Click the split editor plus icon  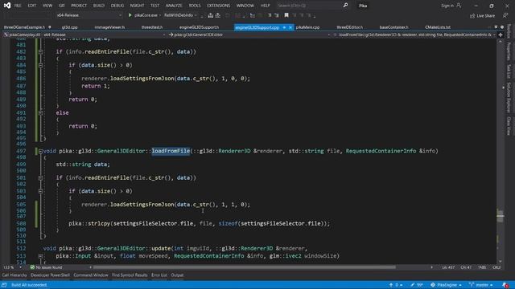tap(501, 35)
